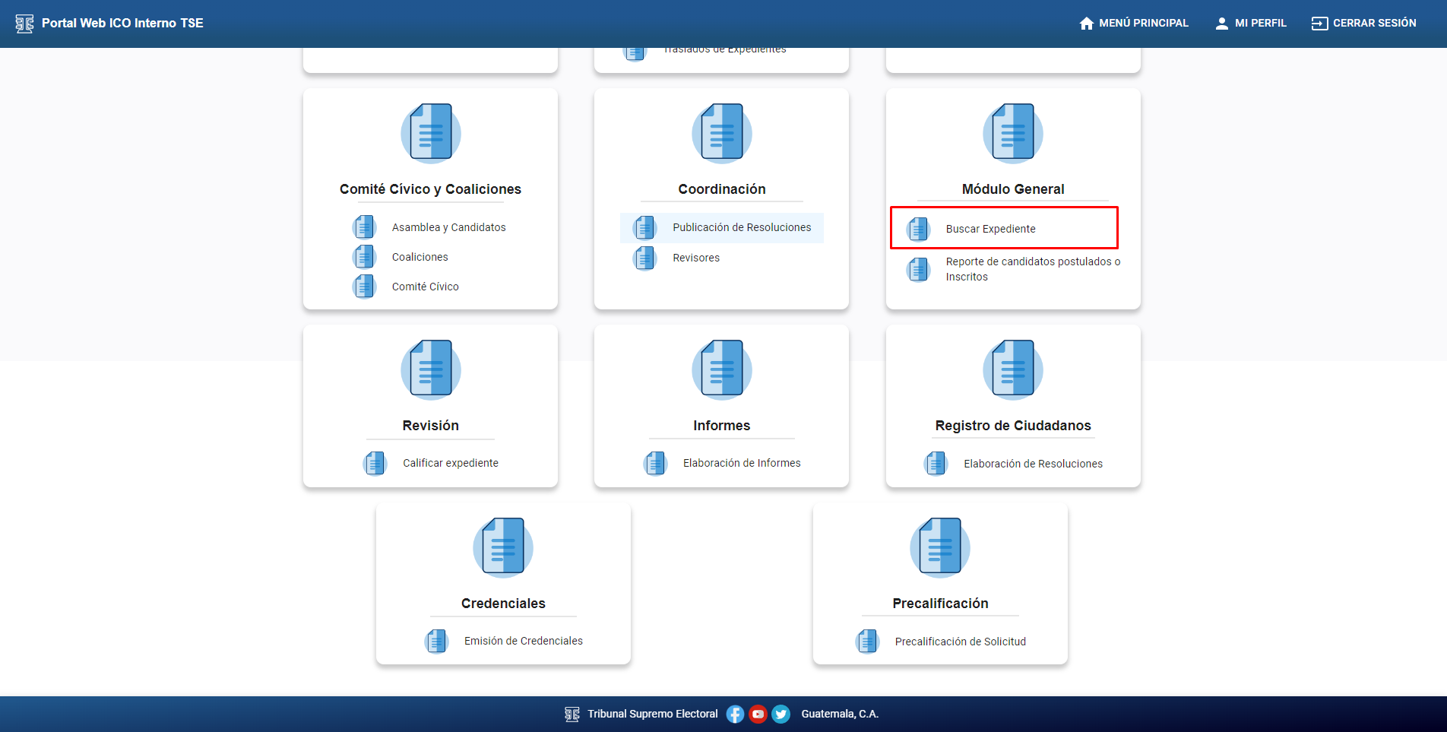Select Calificar expediente
1447x732 pixels.
450,463
